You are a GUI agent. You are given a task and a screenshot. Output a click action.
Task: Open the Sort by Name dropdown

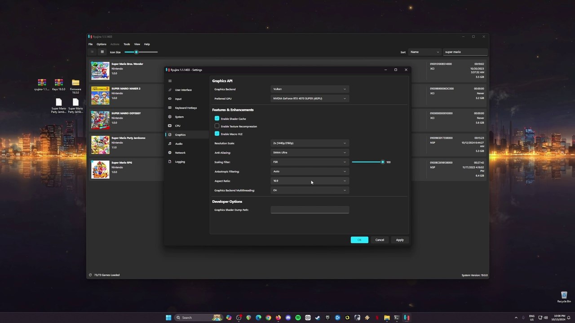coord(425,52)
